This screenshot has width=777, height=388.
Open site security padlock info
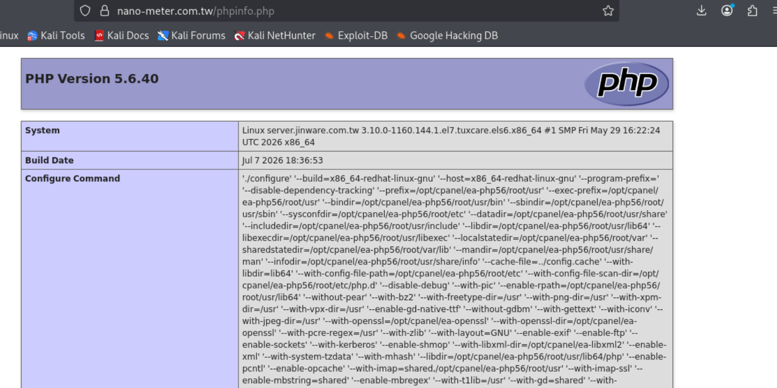pos(104,10)
